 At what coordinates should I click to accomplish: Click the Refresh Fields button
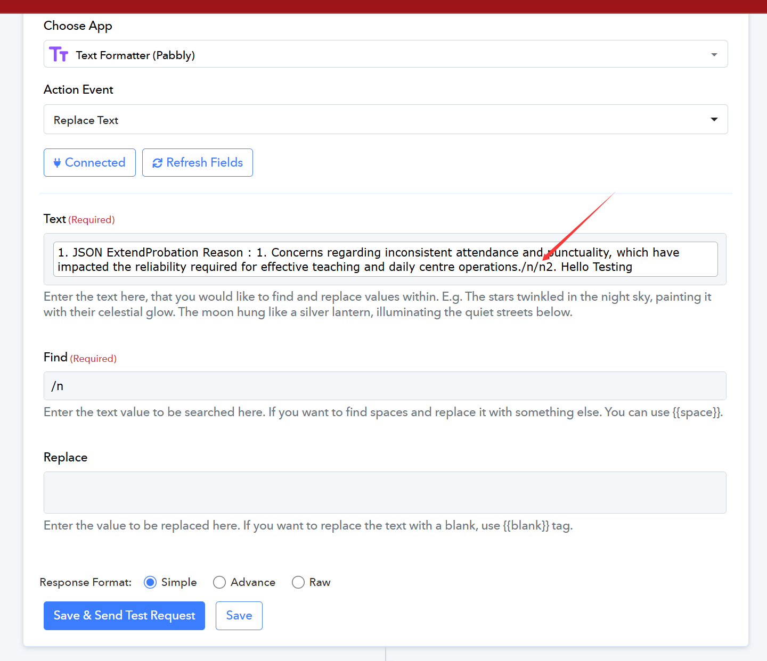click(198, 163)
